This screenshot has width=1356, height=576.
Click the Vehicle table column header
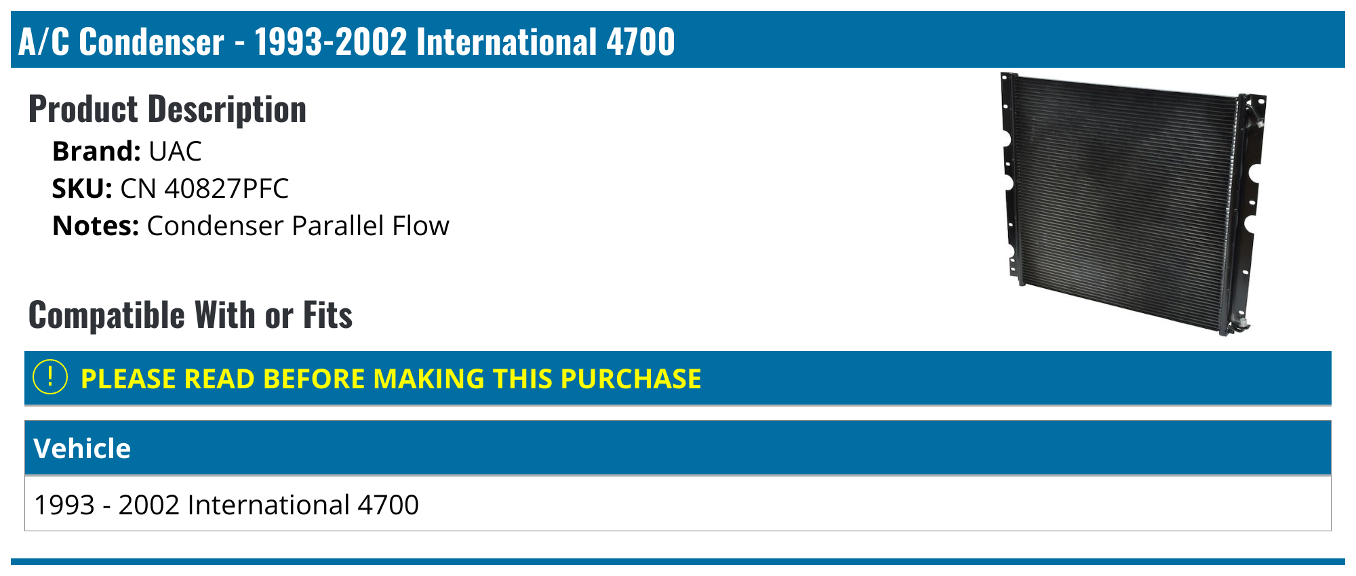pos(82,449)
